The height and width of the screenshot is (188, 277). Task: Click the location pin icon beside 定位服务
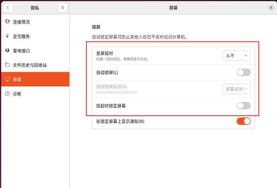click(x=7, y=36)
